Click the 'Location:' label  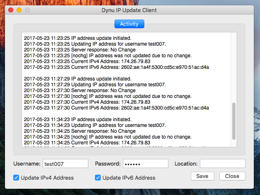click(186, 164)
